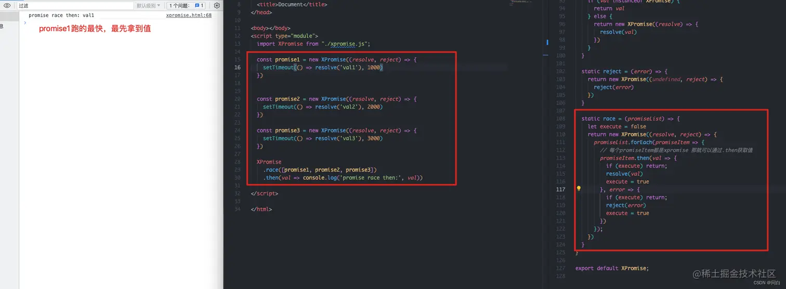Click the lightbulb quick-fix icon at line 117
Screen dimensions: 786x289
click(579, 189)
